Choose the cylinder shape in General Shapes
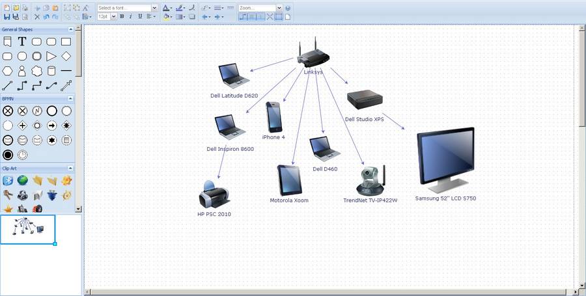The image size is (586, 296). click(51, 70)
